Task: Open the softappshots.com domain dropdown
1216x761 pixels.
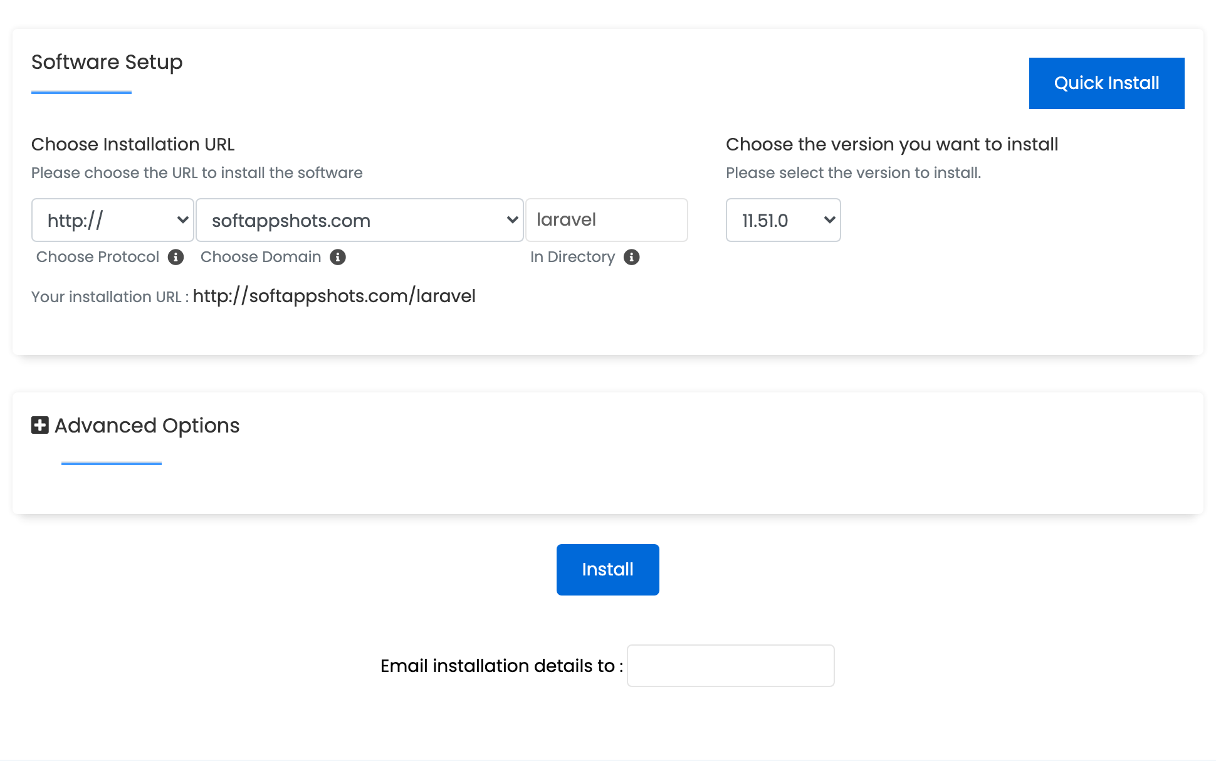Action: pos(359,220)
